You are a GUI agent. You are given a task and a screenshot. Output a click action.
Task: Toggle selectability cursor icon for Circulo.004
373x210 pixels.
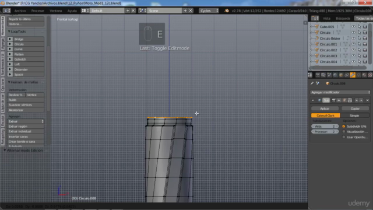tap(359, 62)
